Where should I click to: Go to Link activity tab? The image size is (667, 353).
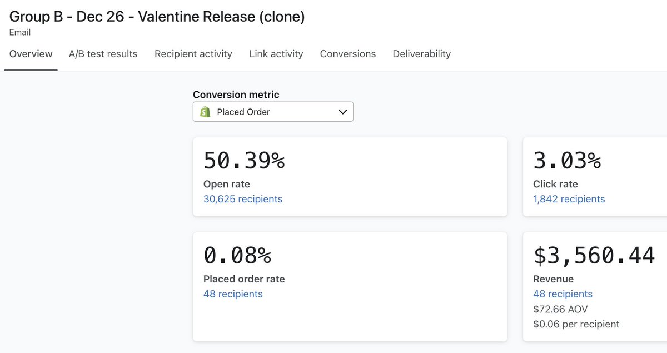tap(276, 54)
